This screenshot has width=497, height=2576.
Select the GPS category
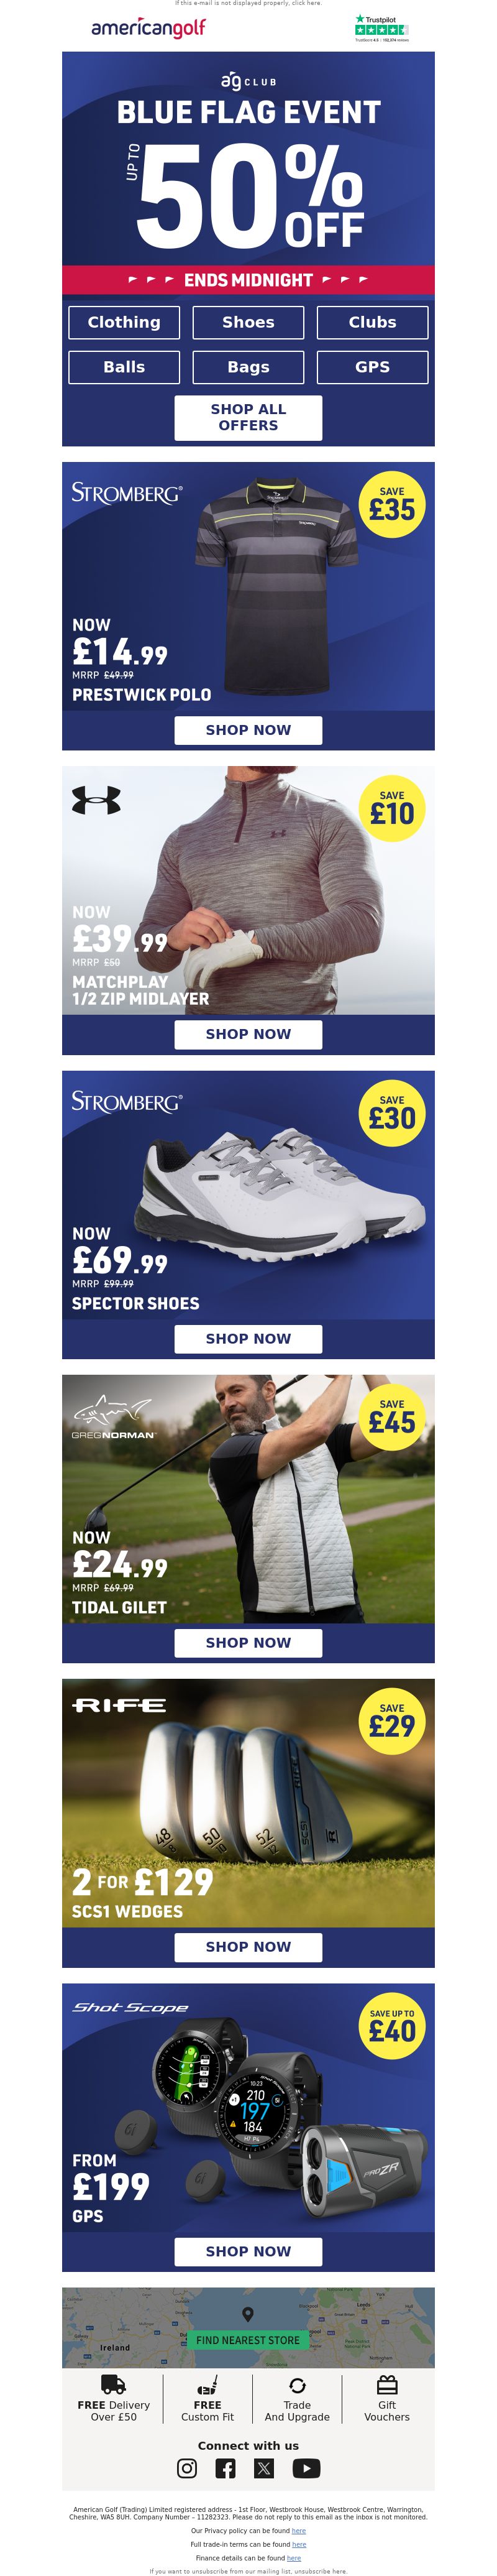(x=372, y=367)
